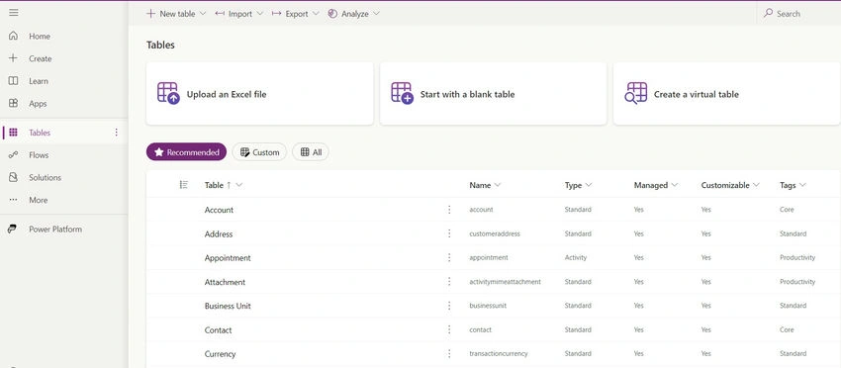Open the Business Unit table

coord(228,306)
